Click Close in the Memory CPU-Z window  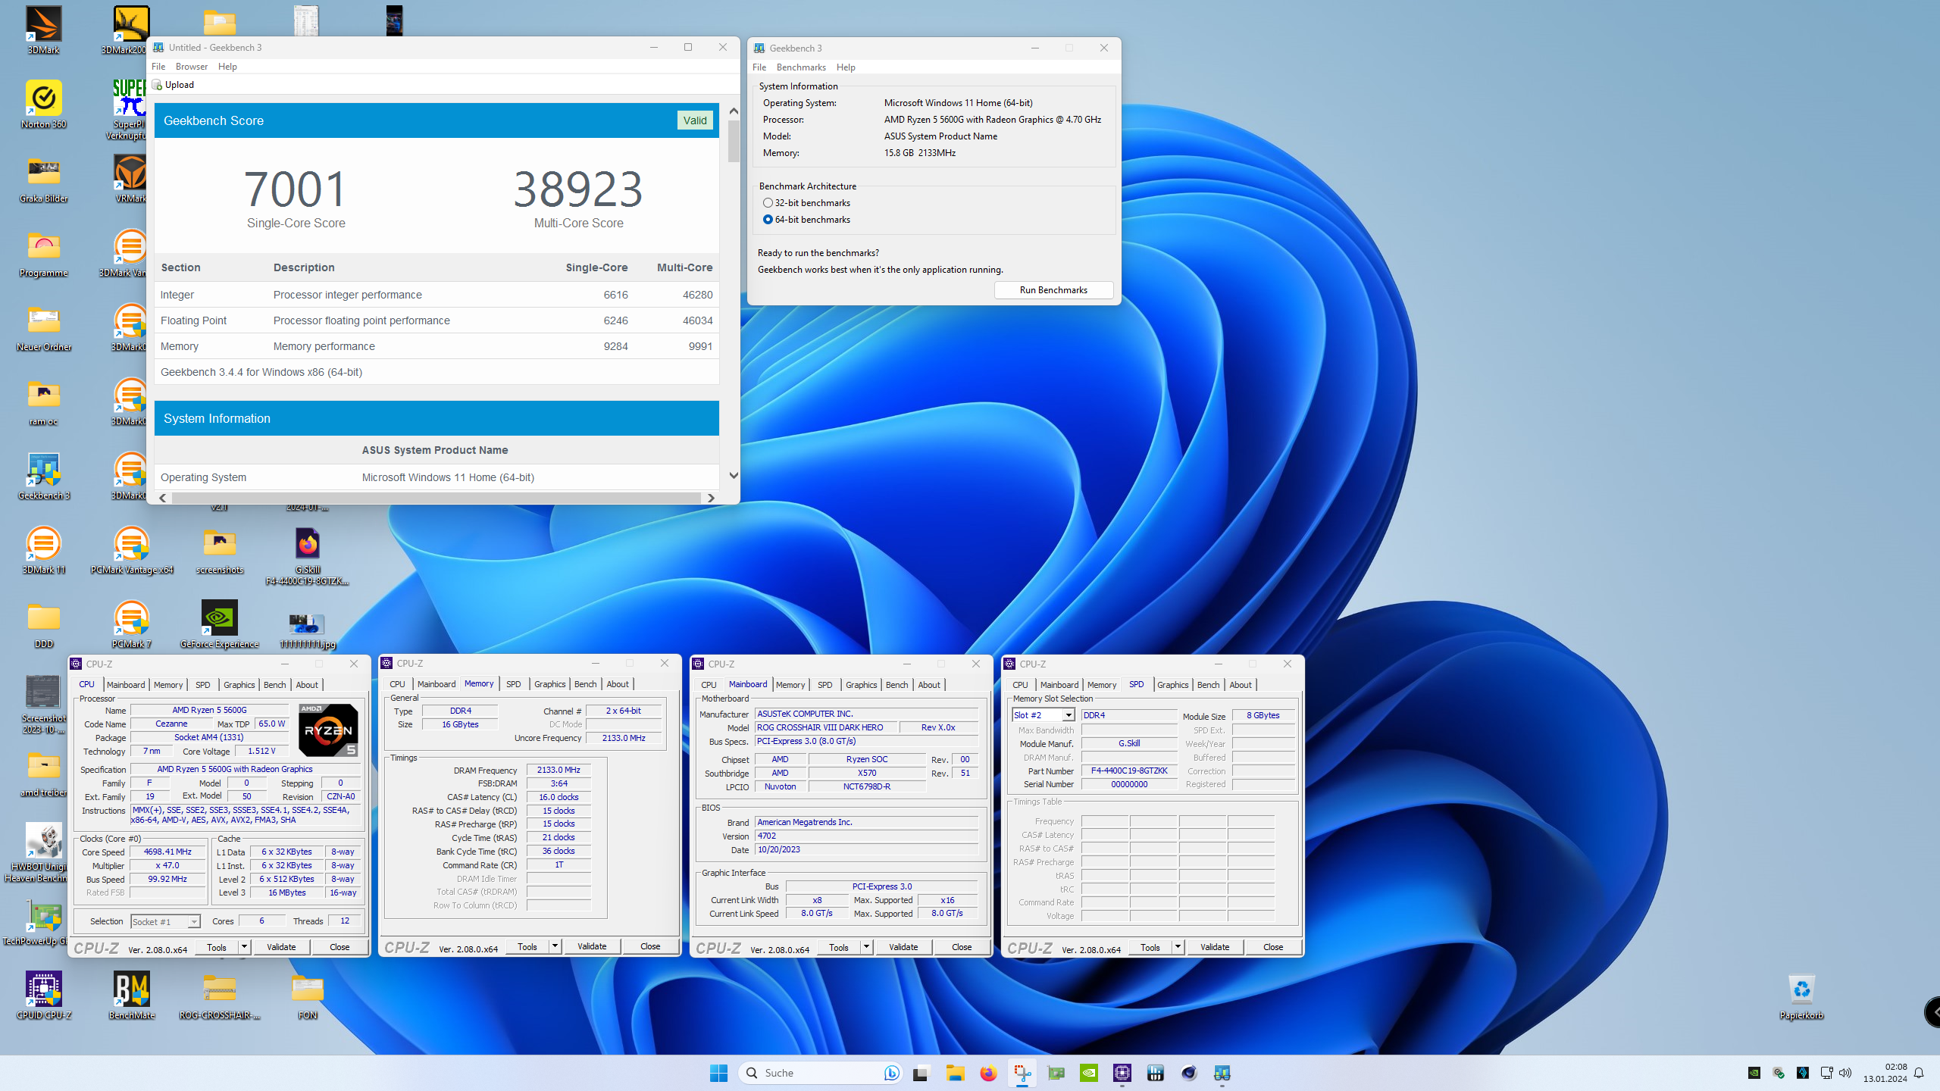click(x=650, y=946)
